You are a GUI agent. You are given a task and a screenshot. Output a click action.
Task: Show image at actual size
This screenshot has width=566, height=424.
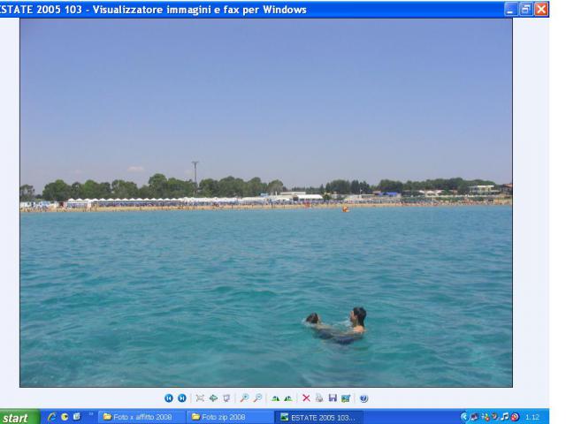[210, 398]
